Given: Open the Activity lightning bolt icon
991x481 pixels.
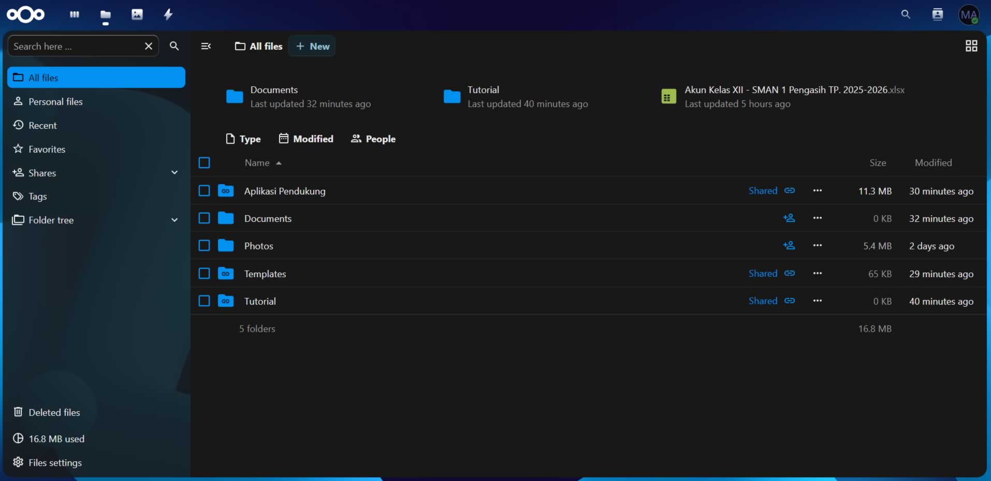Looking at the screenshot, I should tap(168, 14).
